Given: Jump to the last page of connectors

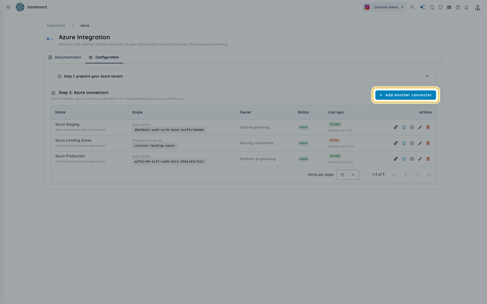Looking at the screenshot, I should 429,175.
